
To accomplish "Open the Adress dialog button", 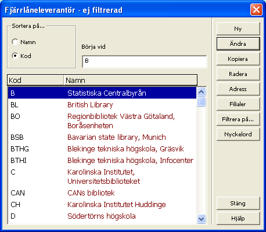I will tap(238, 89).
